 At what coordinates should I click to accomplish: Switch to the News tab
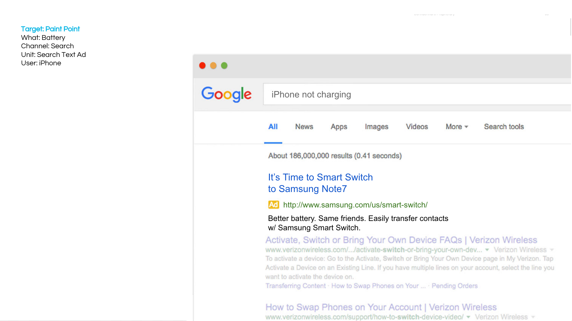pos(304,127)
